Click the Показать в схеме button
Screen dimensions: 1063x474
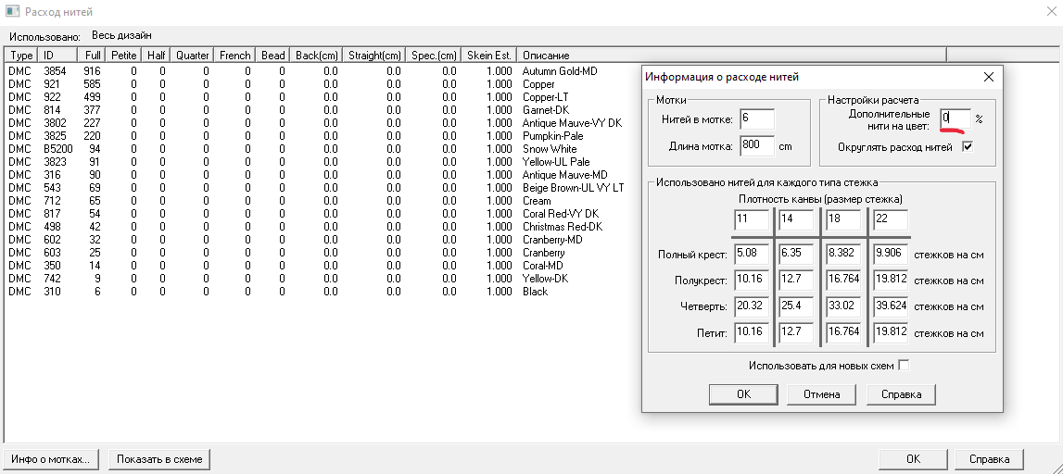[158, 458]
